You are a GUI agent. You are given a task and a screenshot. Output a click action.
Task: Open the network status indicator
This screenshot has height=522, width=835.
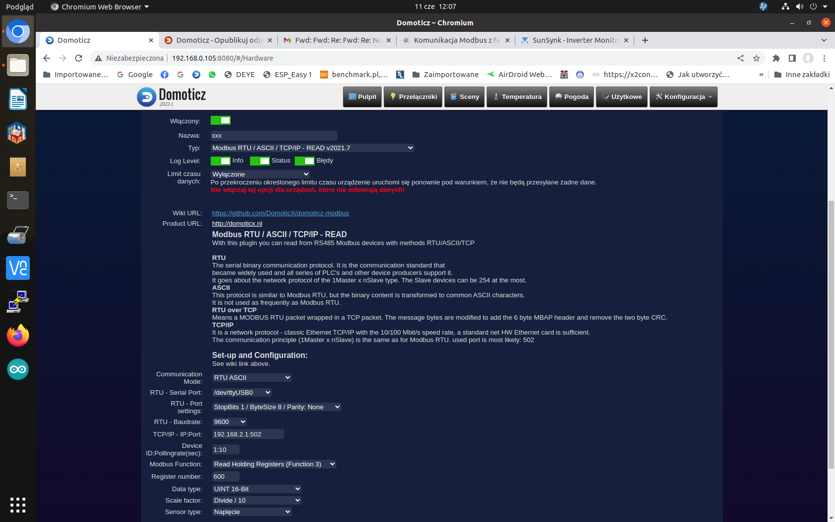(785, 6)
